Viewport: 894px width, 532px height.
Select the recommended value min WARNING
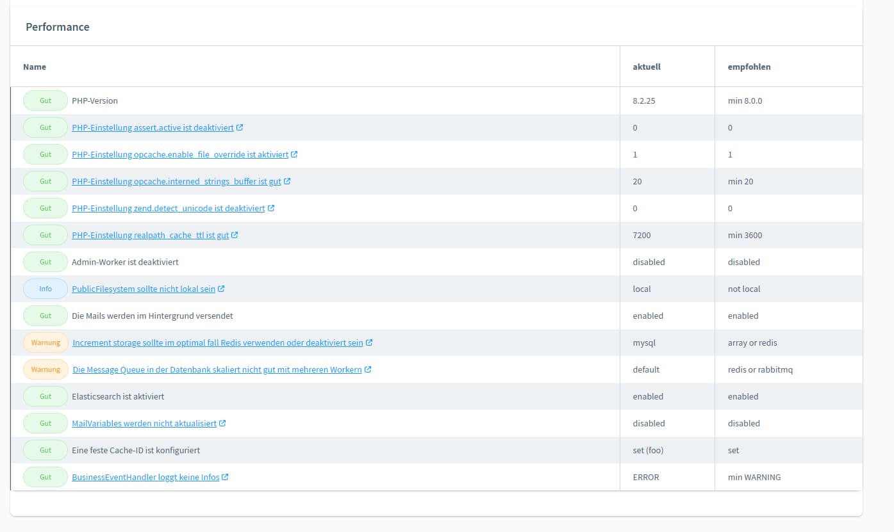(x=754, y=477)
